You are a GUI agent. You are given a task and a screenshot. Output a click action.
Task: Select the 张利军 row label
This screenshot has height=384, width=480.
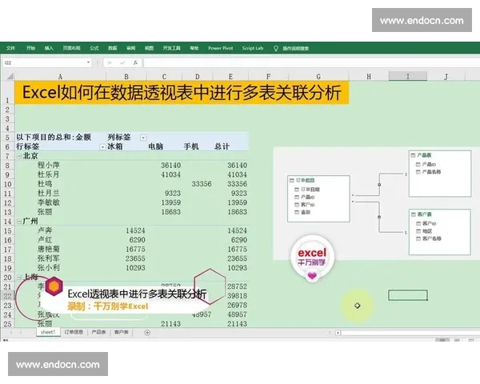click(49, 258)
